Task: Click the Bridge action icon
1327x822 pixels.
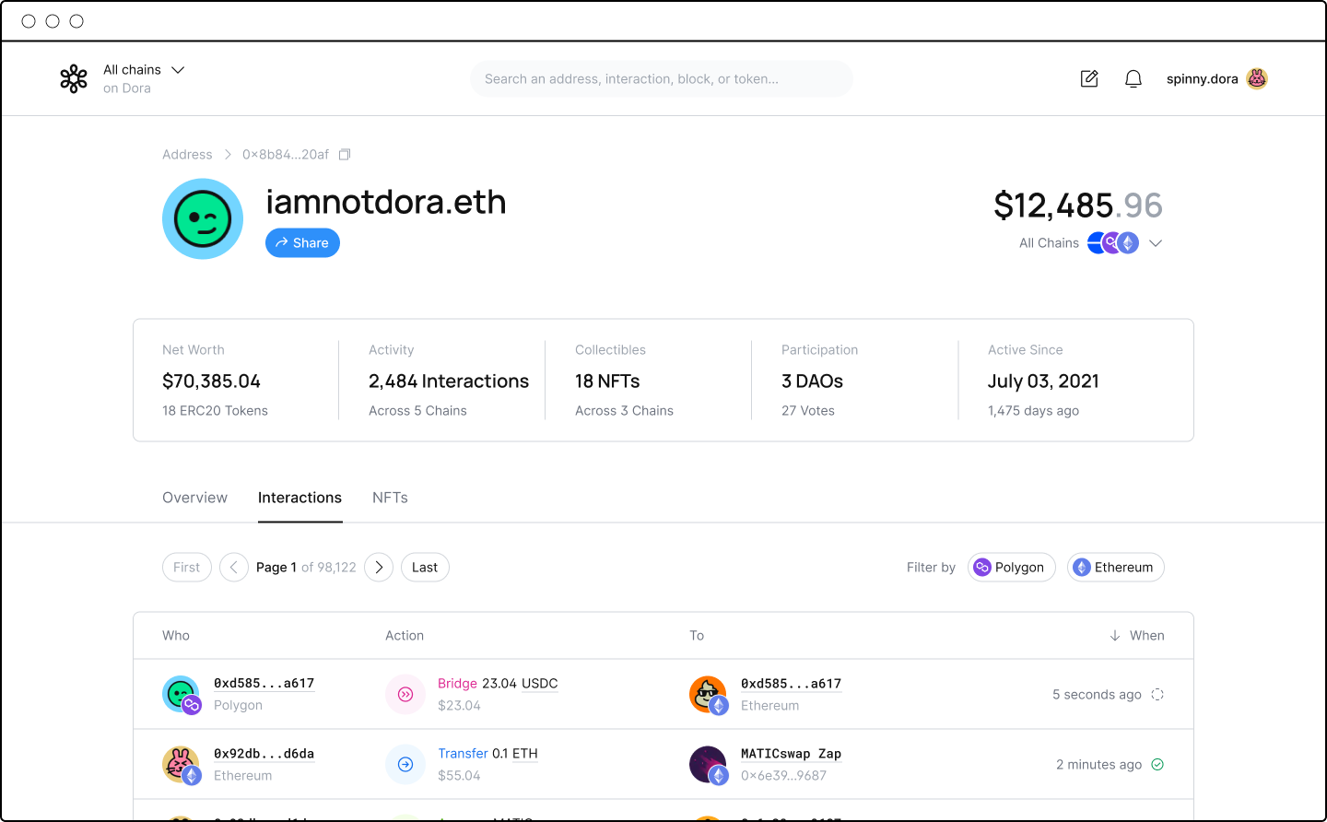Action: coord(405,695)
